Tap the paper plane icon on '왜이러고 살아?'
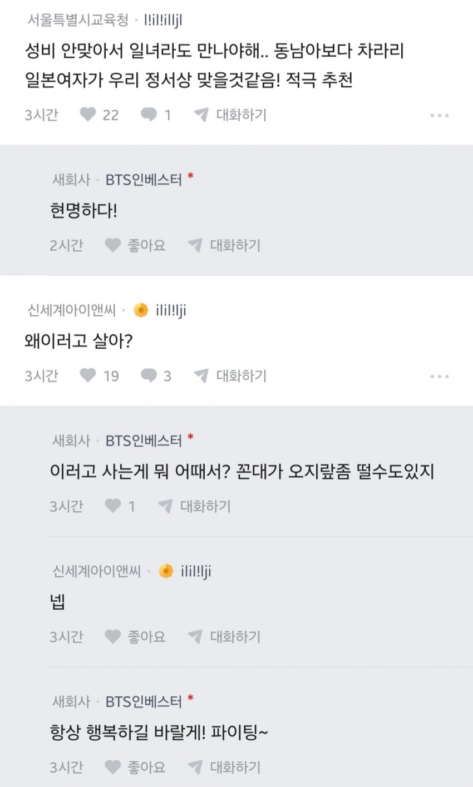473x787 pixels. click(x=201, y=376)
